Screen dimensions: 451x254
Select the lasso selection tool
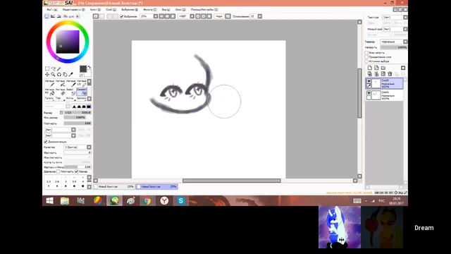click(x=54, y=68)
